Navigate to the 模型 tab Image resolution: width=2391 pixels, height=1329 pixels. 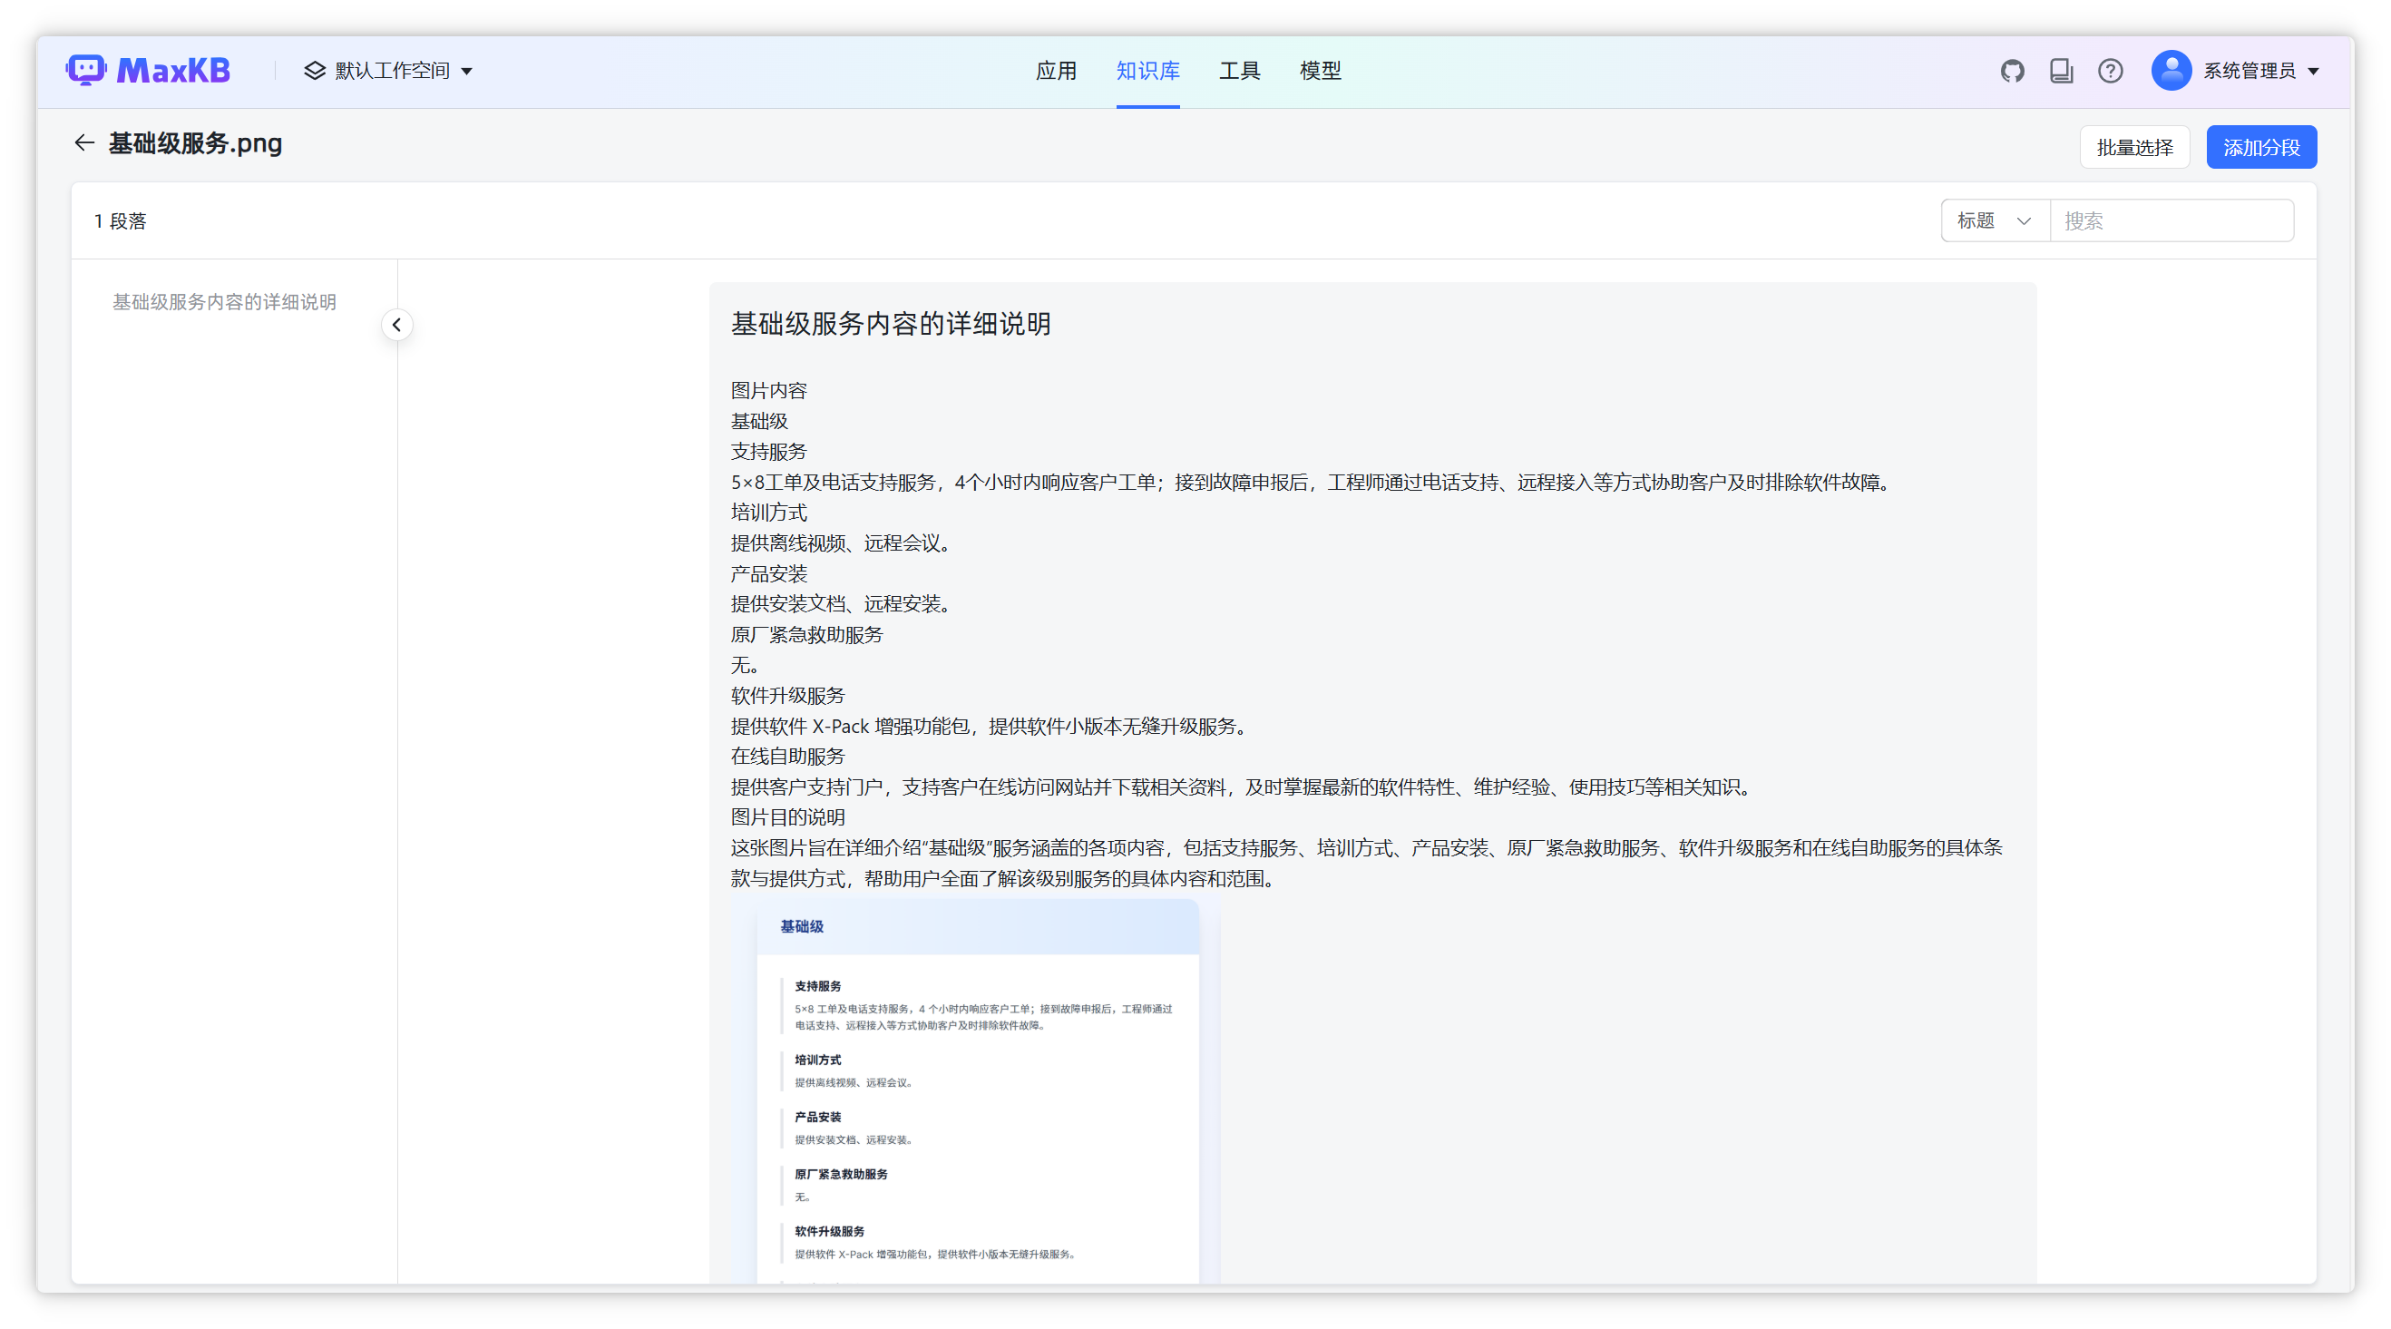tap(1320, 71)
